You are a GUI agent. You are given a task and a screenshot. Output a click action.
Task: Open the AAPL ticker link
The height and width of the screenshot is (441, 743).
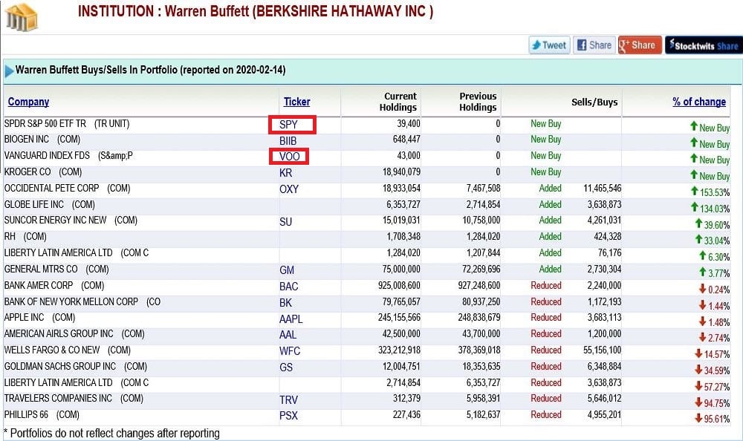click(291, 319)
